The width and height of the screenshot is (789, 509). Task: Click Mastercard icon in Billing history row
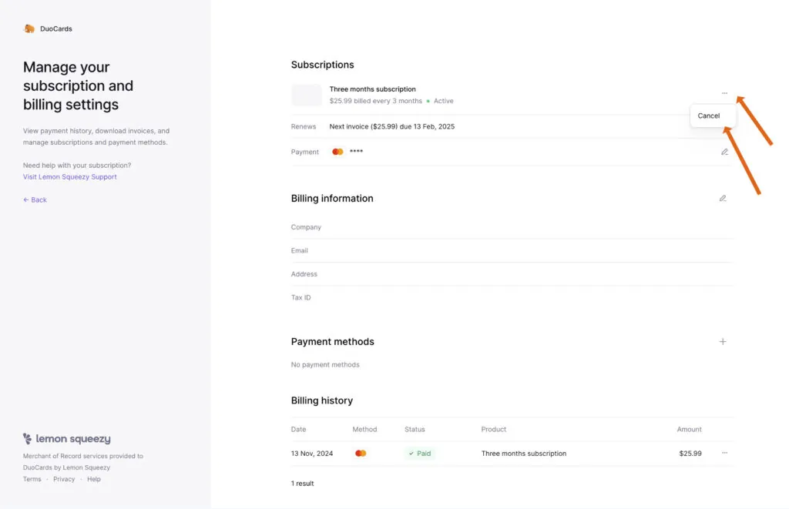(x=360, y=454)
